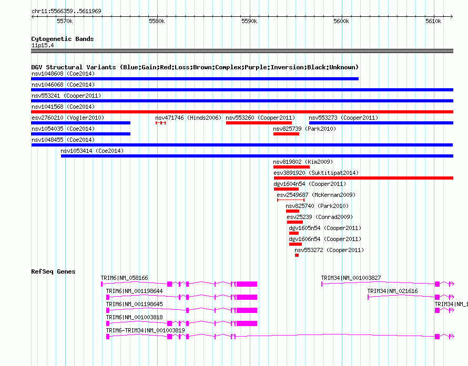Click the nsv1041568 (Coe2014) label
The image size is (468, 366).
click(x=63, y=107)
